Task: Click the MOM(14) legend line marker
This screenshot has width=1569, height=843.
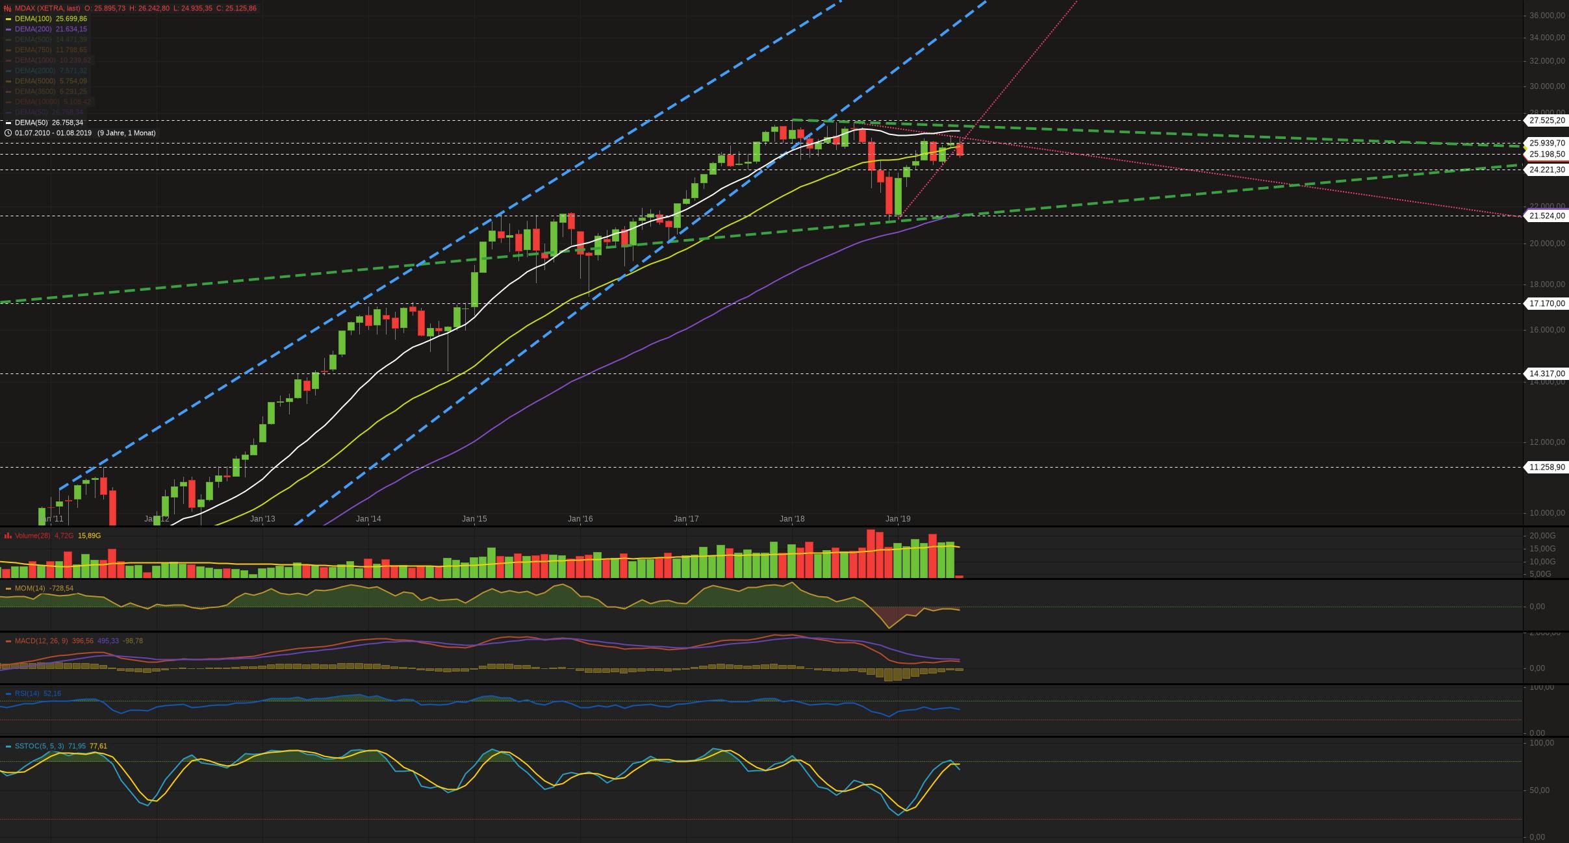Action: pyautogui.click(x=8, y=588)
